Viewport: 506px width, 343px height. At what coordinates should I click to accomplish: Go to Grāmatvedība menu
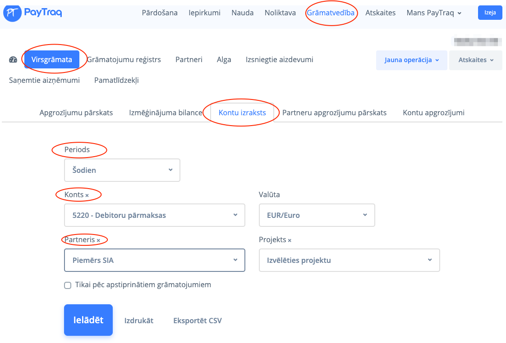pyautogui.click(x=331, y=13)
